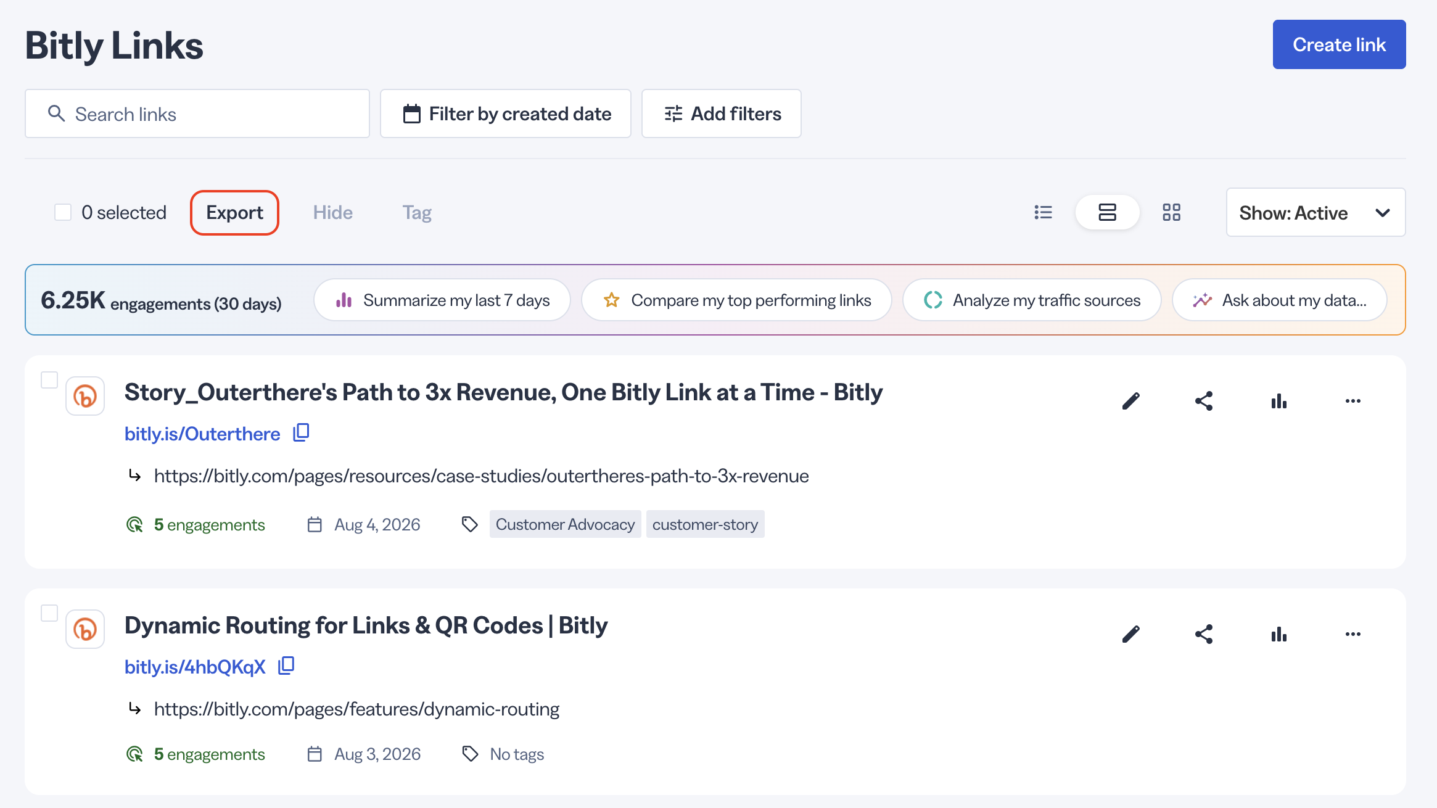Screen dimensions: 1437x808
Task: Copy the bitly.is/4hbQKqX link
Action: click(x=286, y=666)
